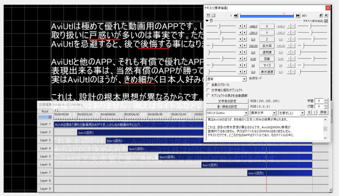Viewport: 339px width, 196px height.
Task: Click the second small square icon top-left
Action: coord(213,15)
